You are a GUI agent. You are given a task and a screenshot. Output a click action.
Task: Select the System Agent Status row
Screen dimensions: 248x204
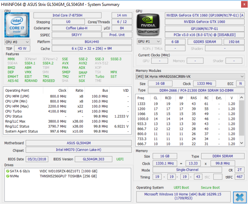(x=67, y=131)
